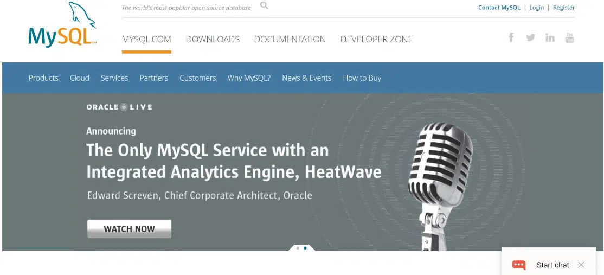Open the Products menu

[43, 78]
